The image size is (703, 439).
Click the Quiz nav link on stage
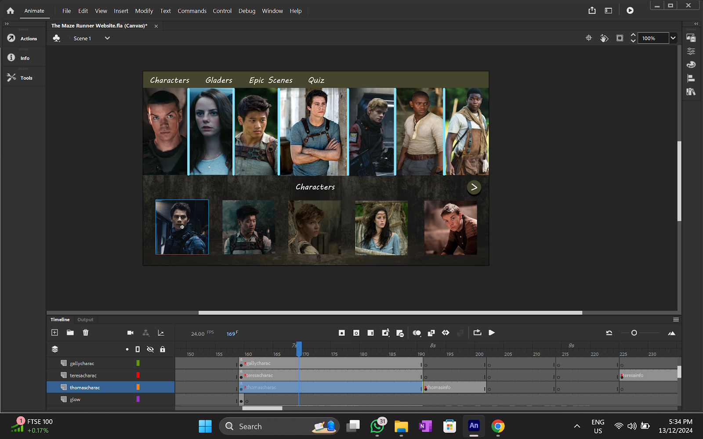click(x=316, y=80)
